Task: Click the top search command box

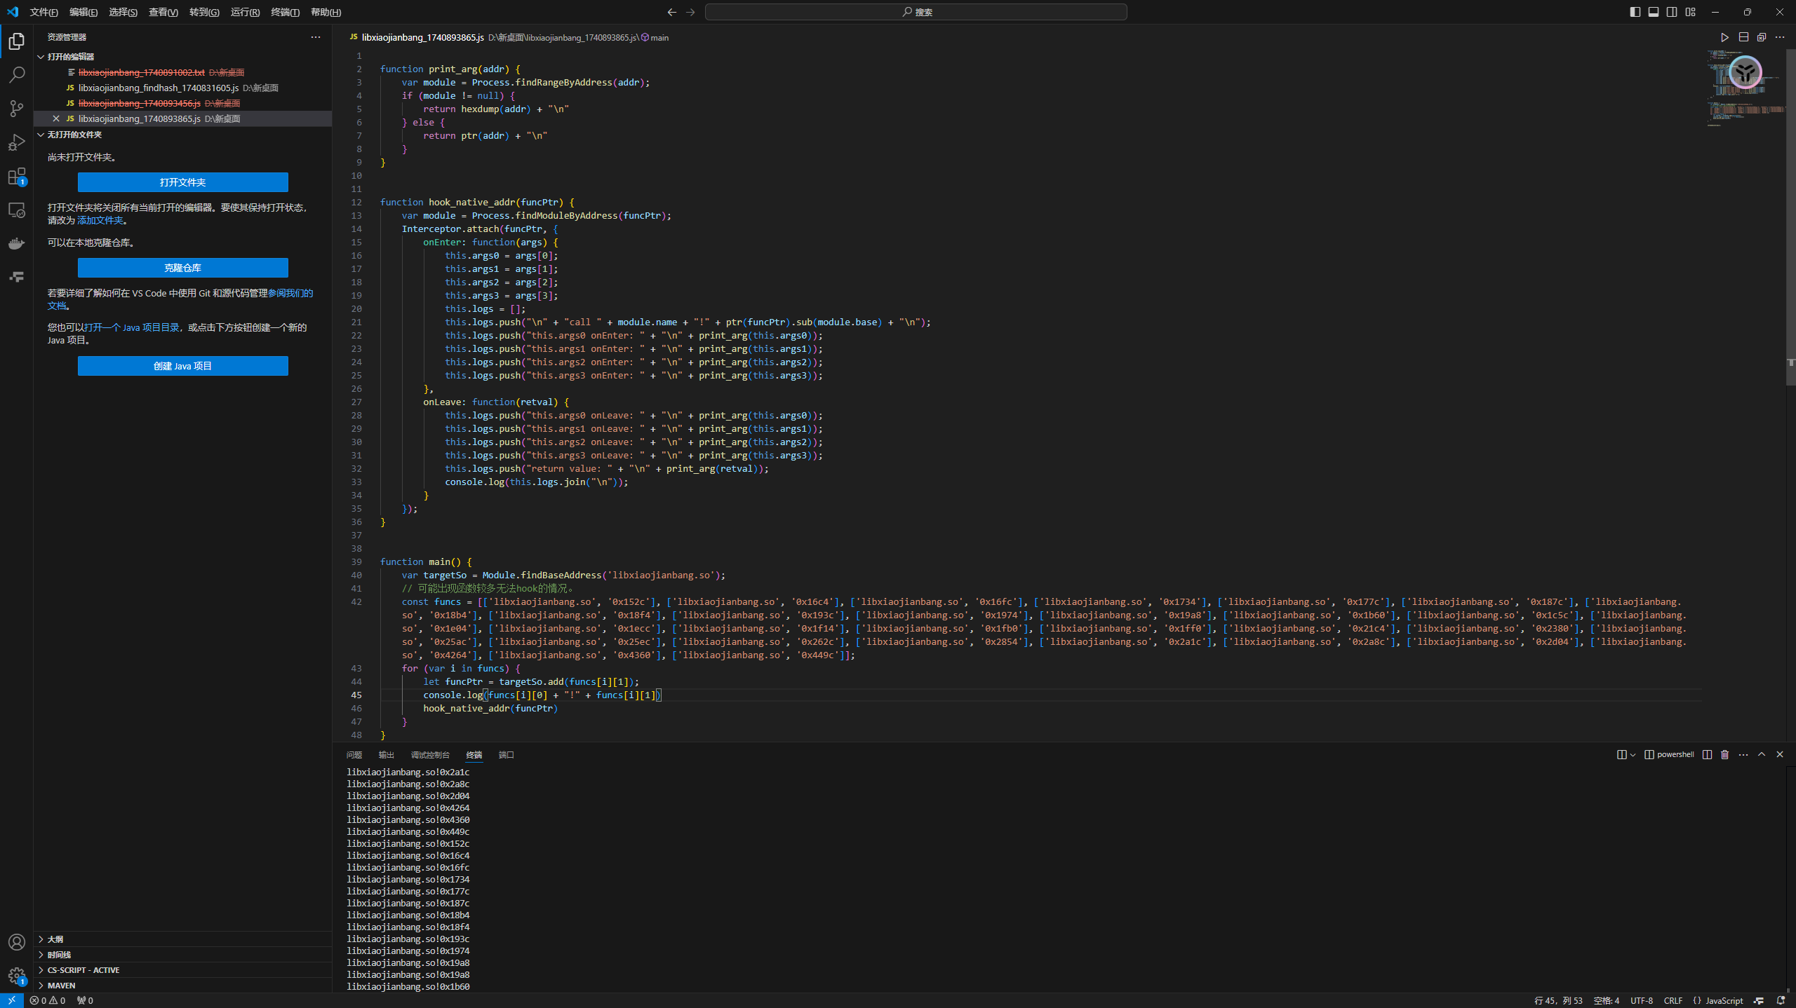Action: [x=916, y=12]
